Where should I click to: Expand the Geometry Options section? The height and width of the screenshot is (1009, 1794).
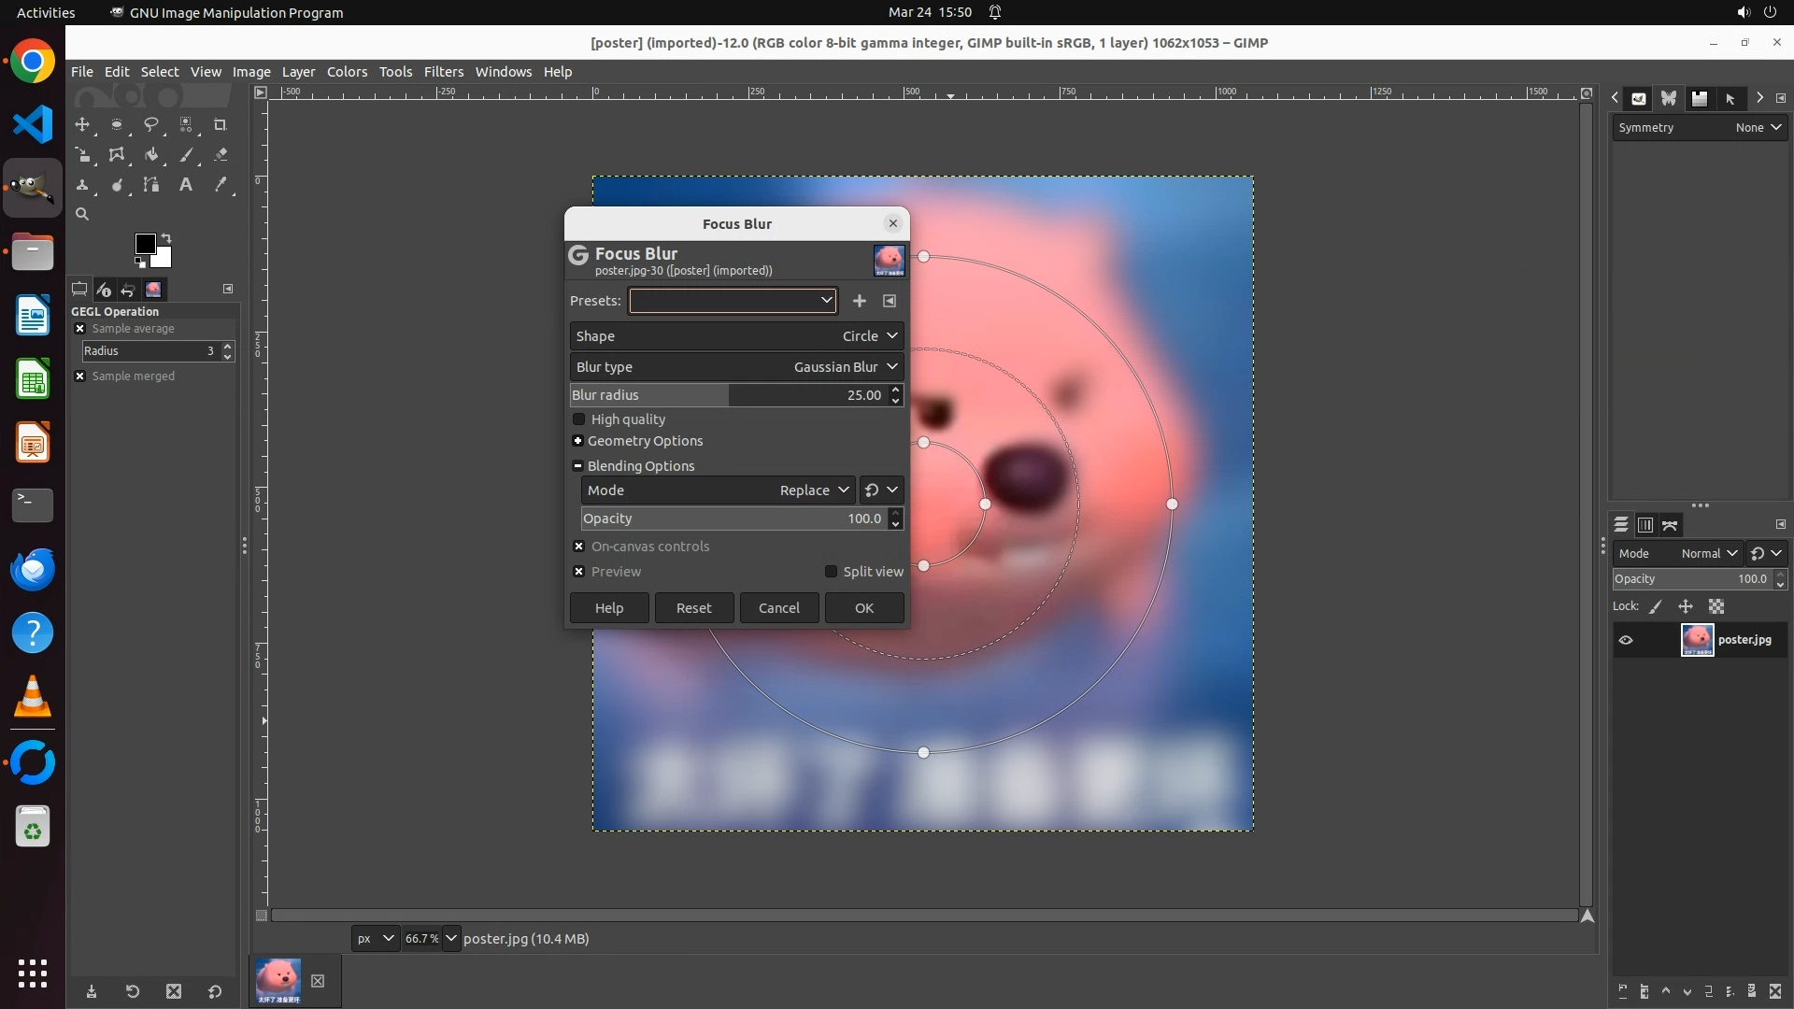click(x=577, y=441)
